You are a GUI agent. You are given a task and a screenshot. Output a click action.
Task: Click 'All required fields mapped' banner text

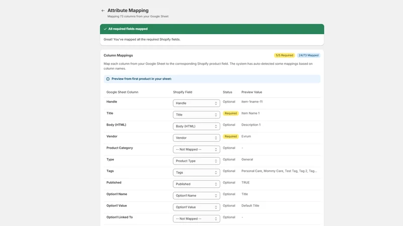[x=128, y=29]
